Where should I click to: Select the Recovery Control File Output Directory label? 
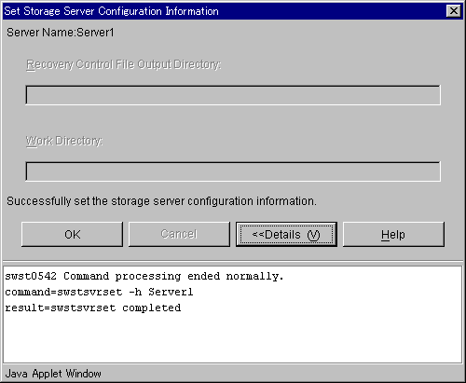[x=124, y=64]
